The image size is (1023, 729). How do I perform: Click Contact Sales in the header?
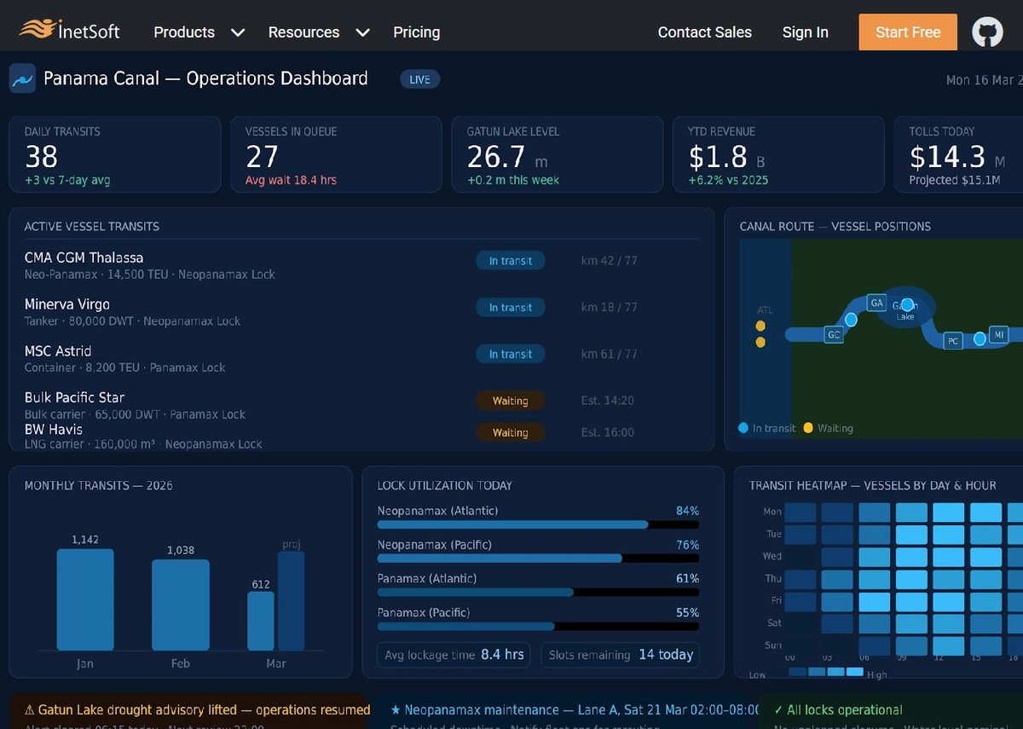[x=705, y=32]
